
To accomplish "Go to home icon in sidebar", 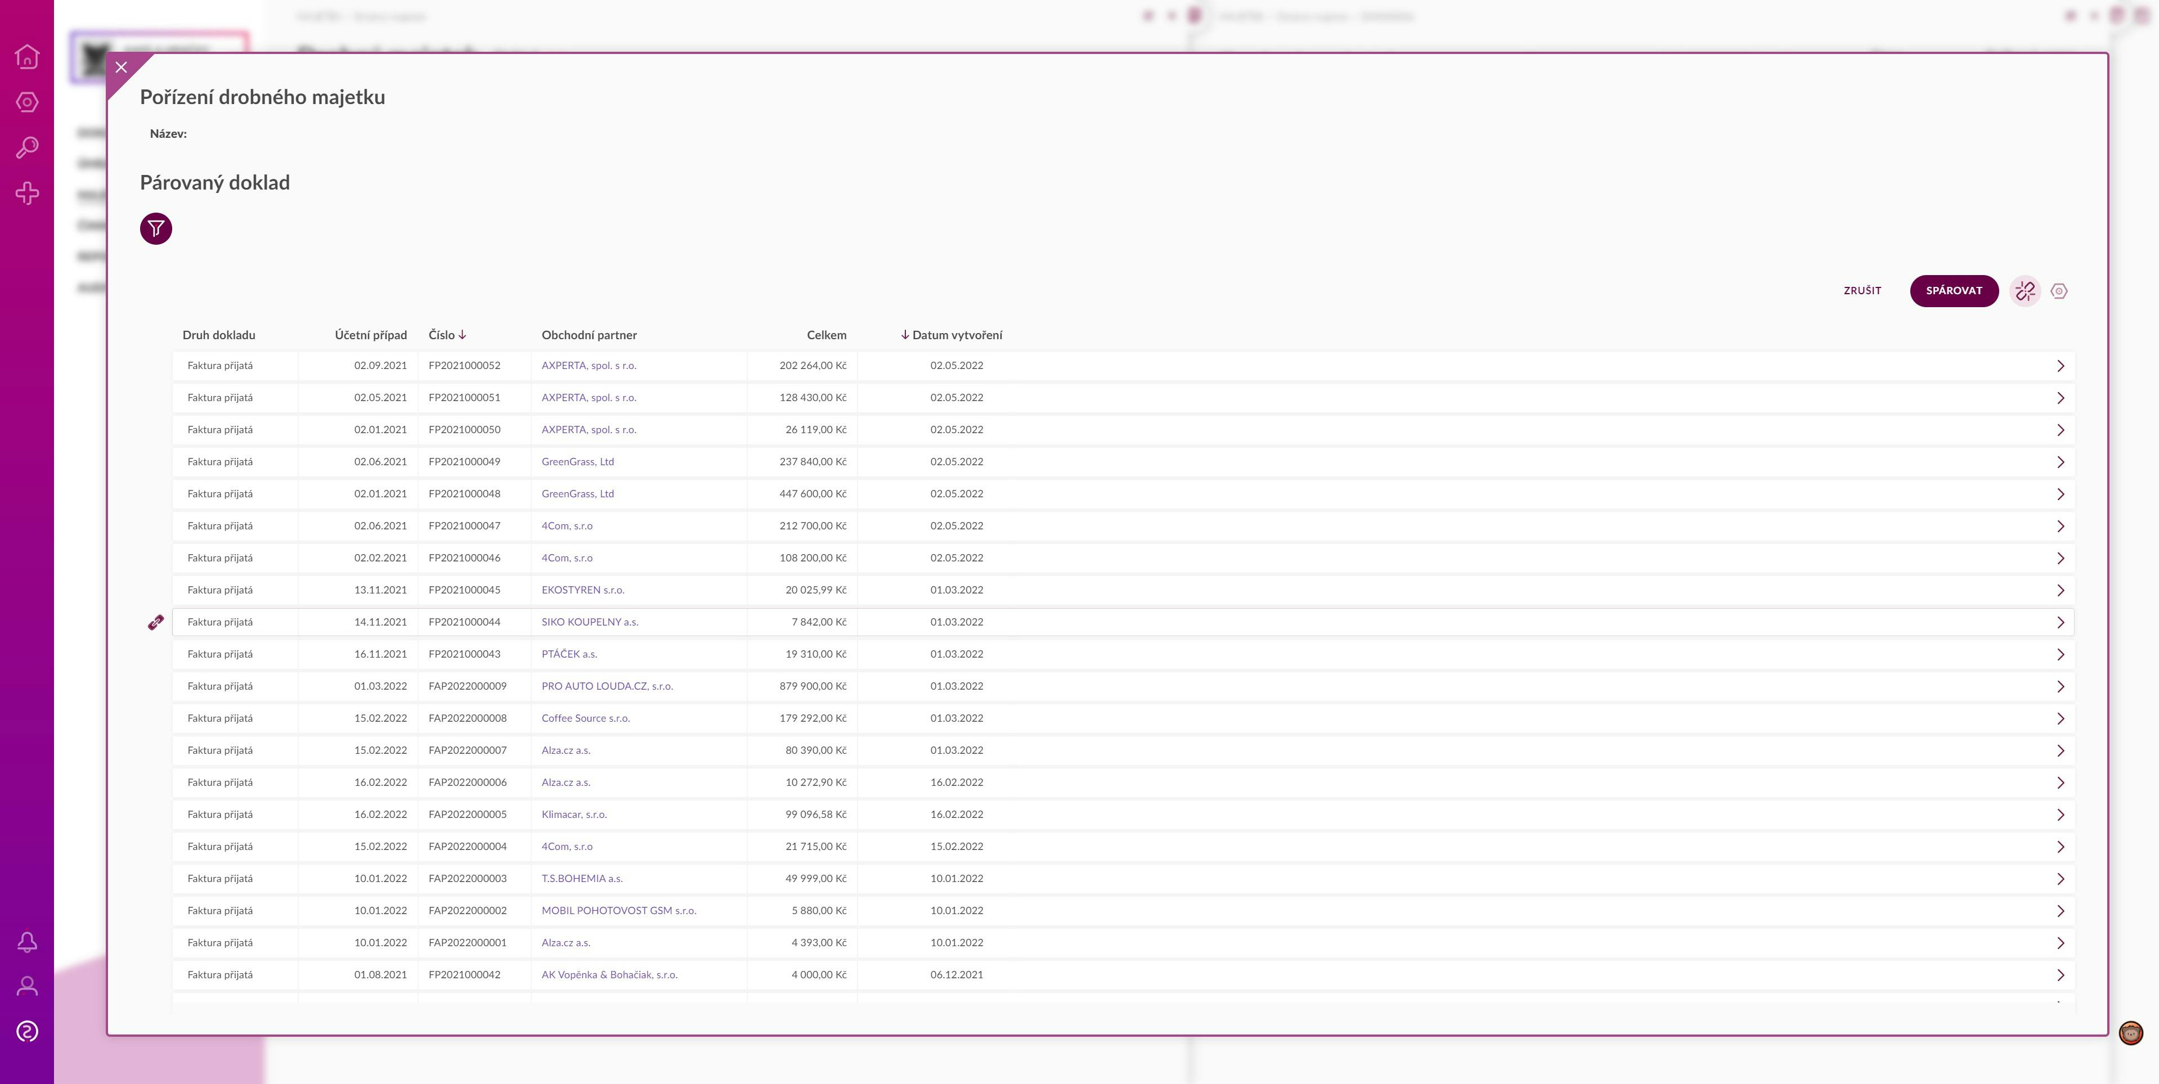I will pyautogui.click(x=27, y=56).
